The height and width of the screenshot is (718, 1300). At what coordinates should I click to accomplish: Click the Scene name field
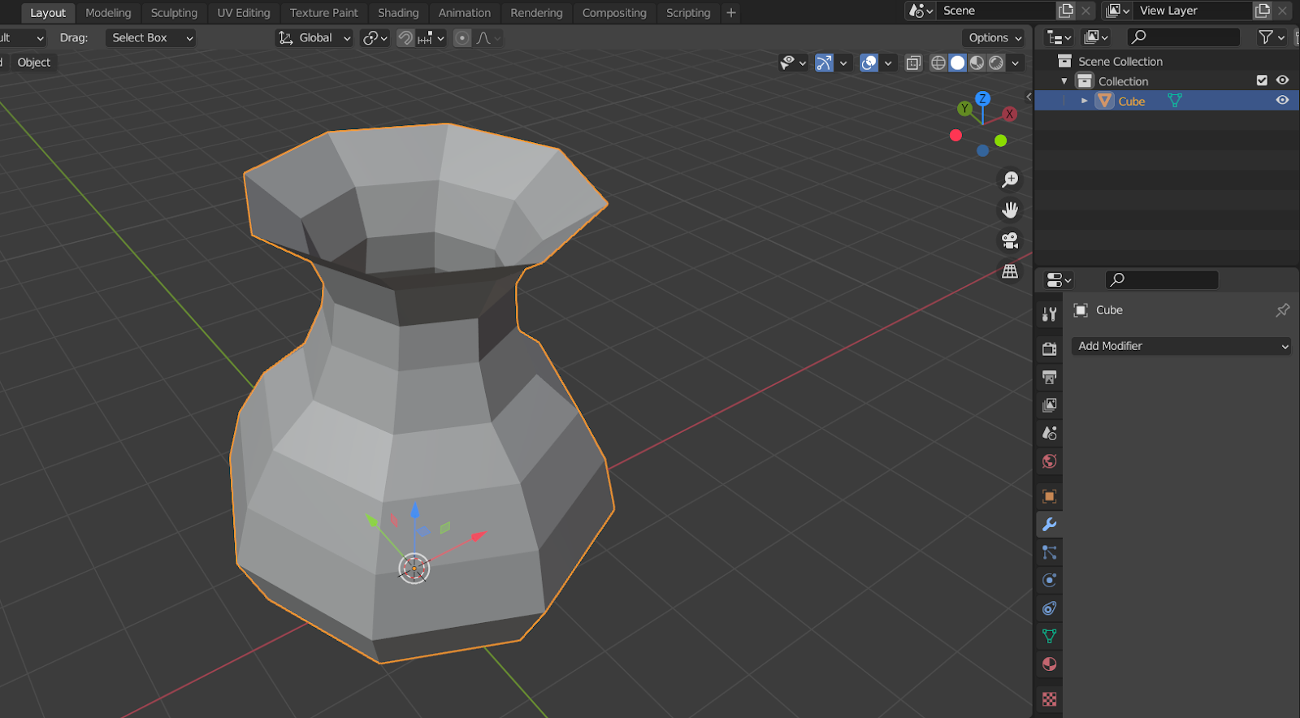[995, 11]
